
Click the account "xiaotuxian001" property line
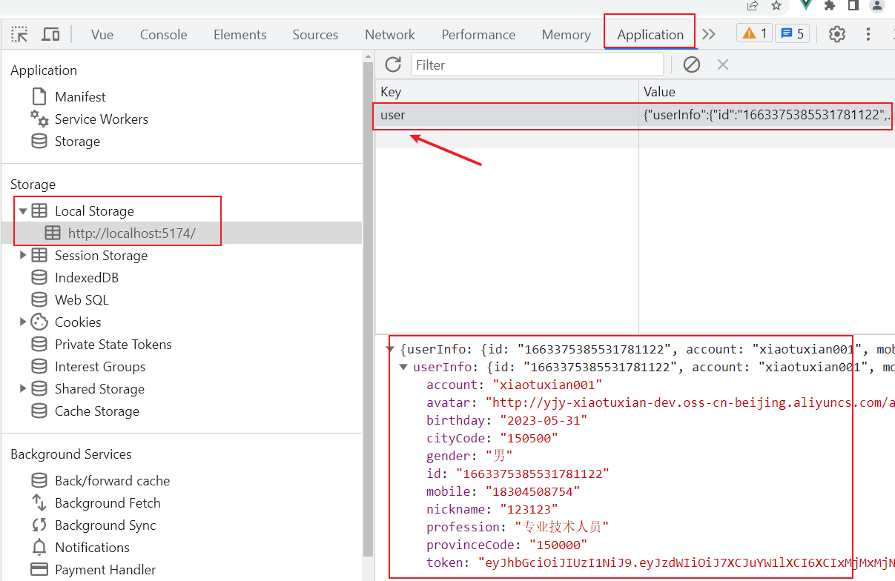click(514, 385)
